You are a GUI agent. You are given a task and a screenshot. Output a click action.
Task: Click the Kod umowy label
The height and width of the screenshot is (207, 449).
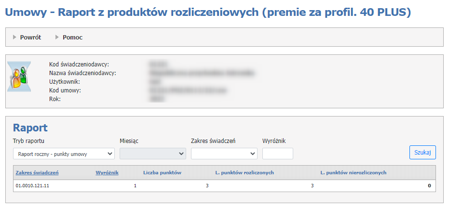[65, 90]
